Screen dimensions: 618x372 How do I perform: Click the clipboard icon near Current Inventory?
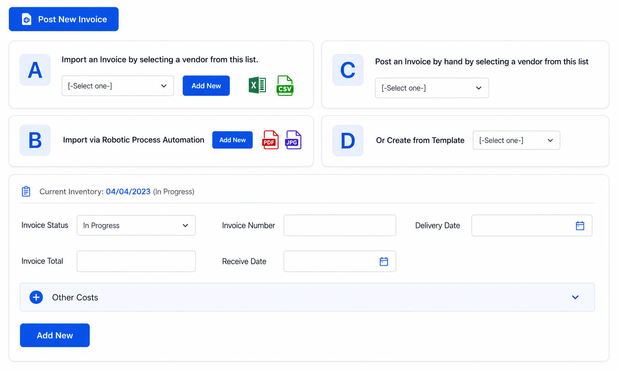coord(26,191)
